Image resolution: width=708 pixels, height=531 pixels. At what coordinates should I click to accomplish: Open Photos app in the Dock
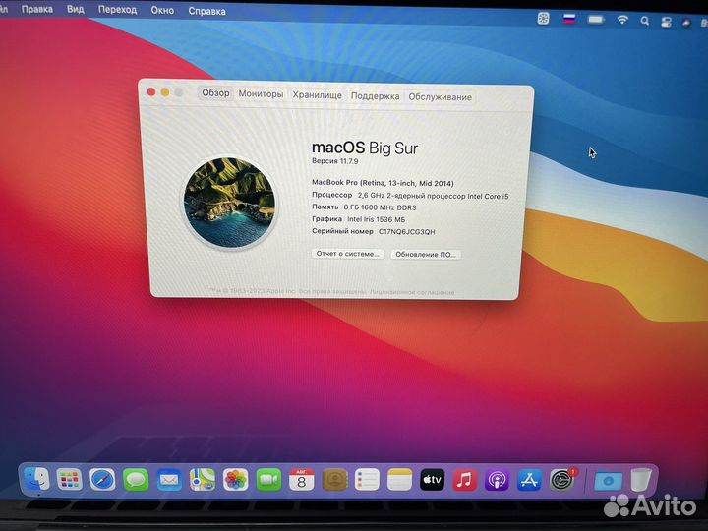tap(236, 479)
